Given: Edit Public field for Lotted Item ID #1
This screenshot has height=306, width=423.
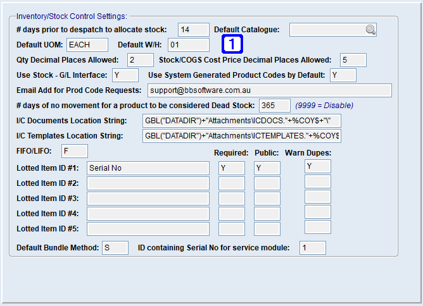Looking at the screenshot, I should pyautogui.click(x=267, y=168).
